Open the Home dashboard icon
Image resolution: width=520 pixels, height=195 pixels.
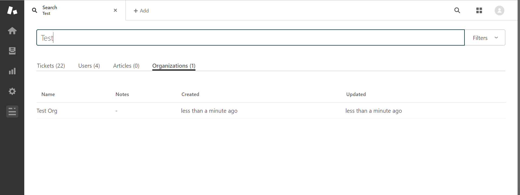[12, 31]
